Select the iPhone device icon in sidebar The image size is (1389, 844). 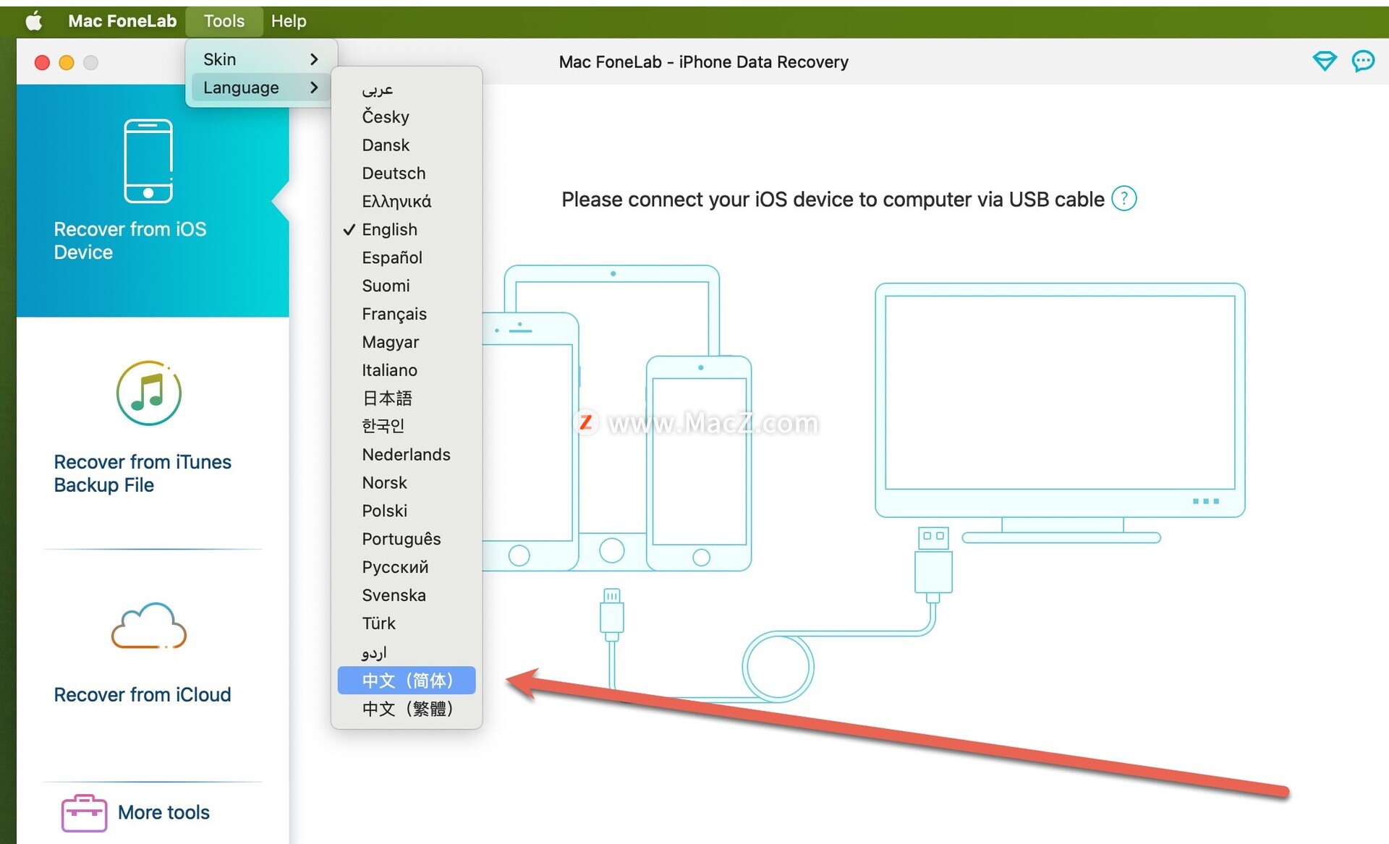[148, 161]
